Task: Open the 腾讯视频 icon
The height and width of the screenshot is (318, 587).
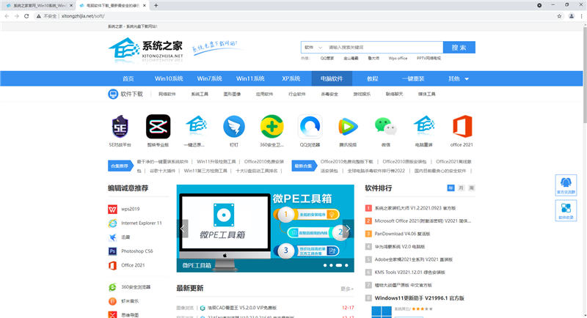Action: (348, 126)
